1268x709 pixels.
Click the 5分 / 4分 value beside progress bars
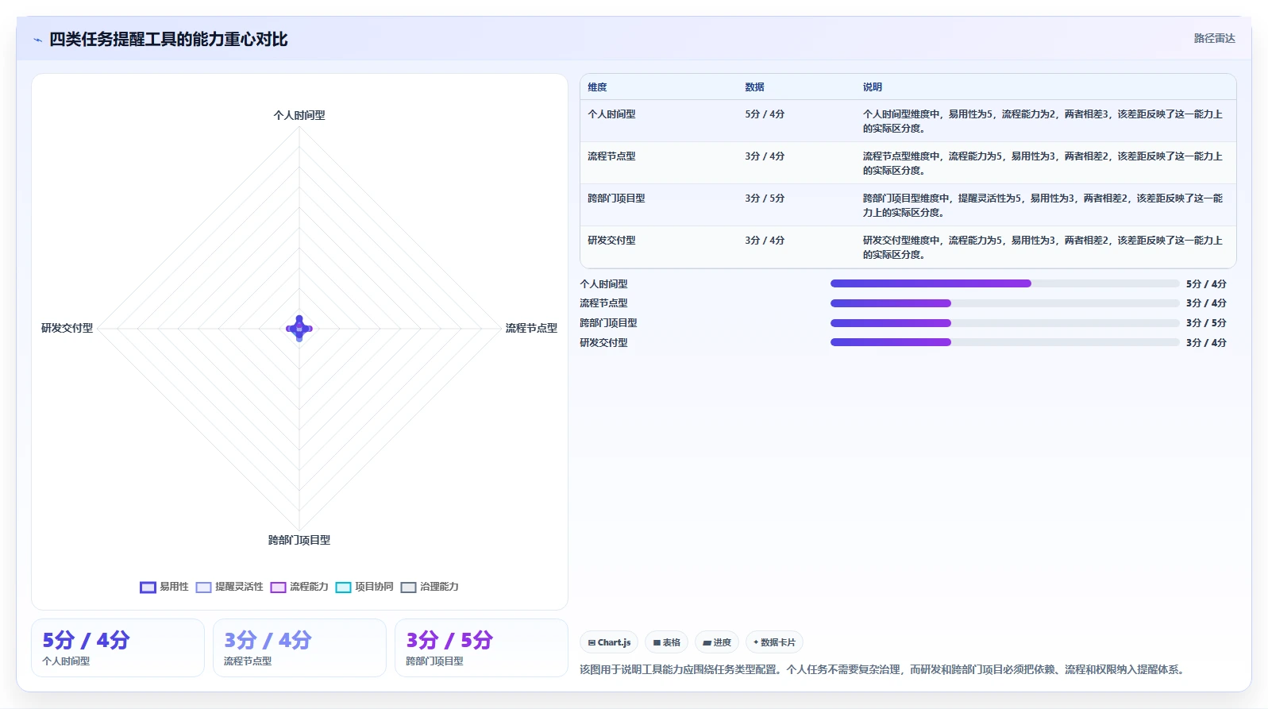point(1206,284)
